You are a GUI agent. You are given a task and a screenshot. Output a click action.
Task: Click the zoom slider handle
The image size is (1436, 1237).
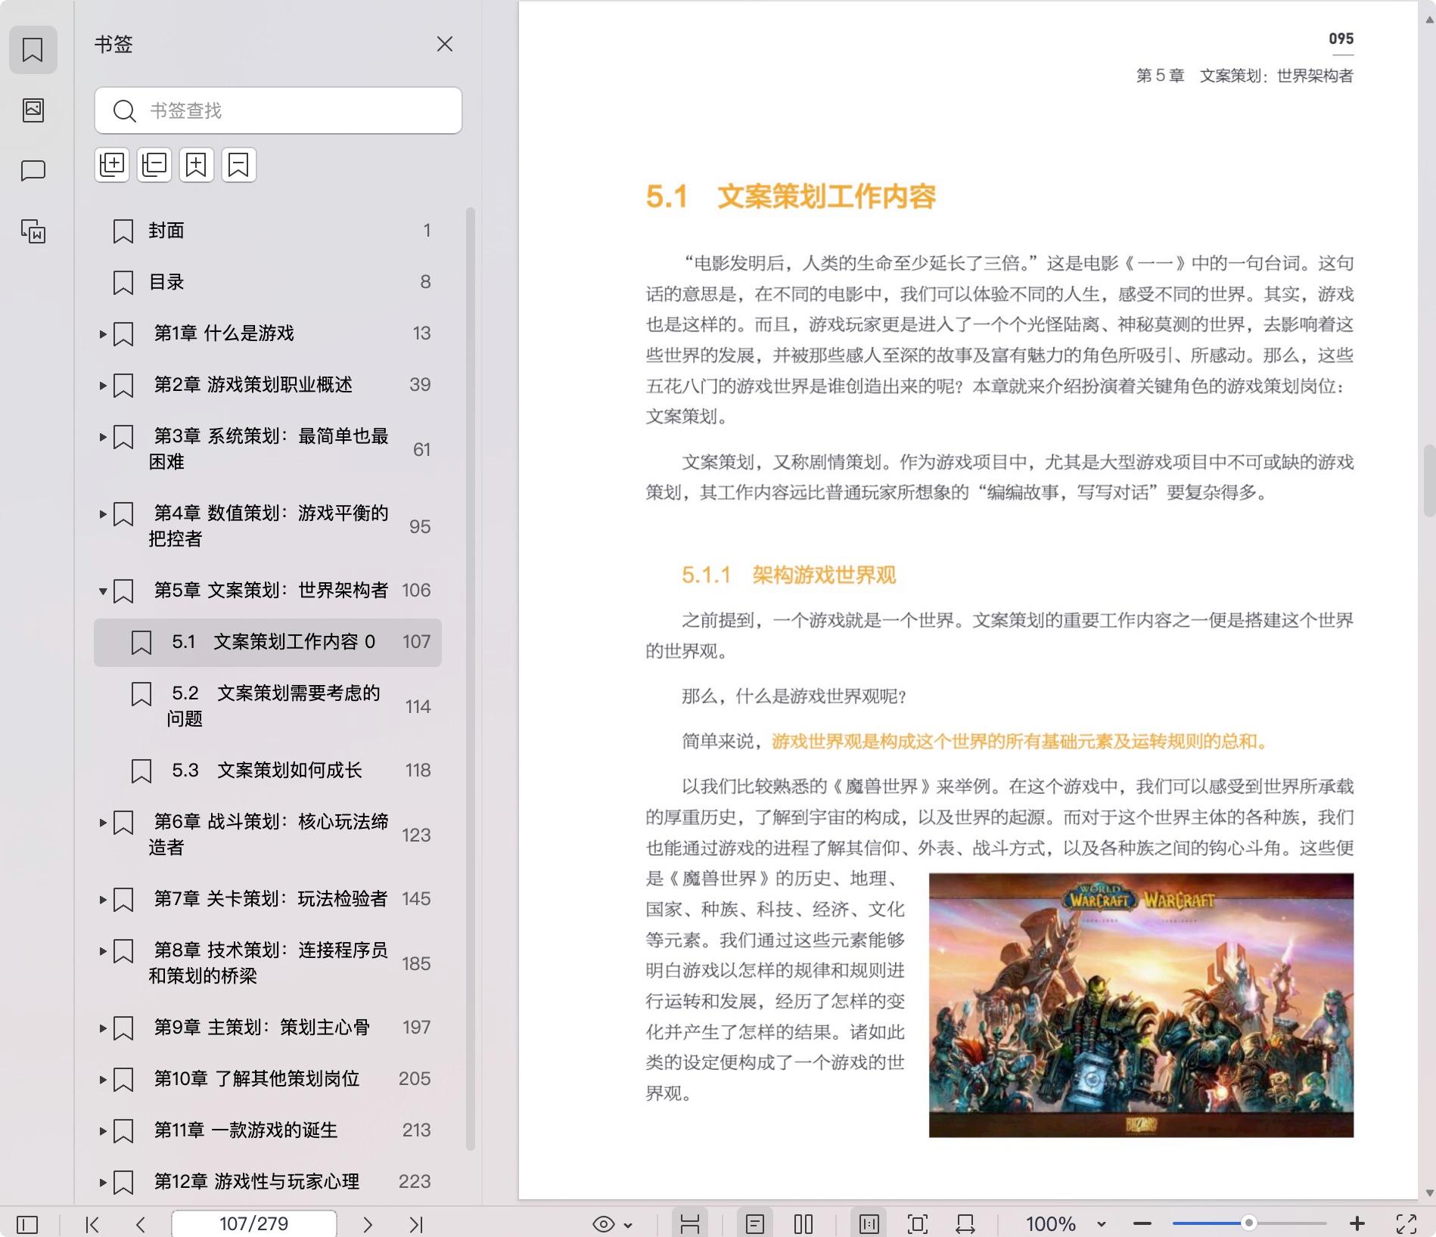[1249, 1223]
